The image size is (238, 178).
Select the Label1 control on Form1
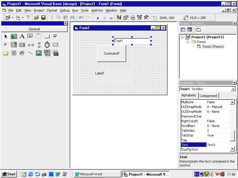click(x=112, y=78)
